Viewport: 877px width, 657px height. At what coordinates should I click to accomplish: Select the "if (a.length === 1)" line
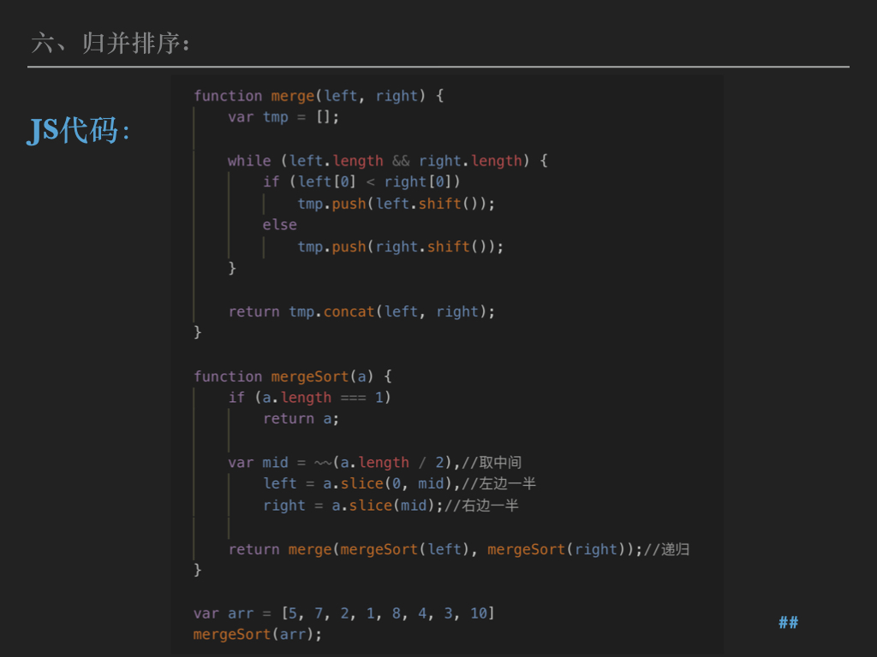[x=309, y=398]
